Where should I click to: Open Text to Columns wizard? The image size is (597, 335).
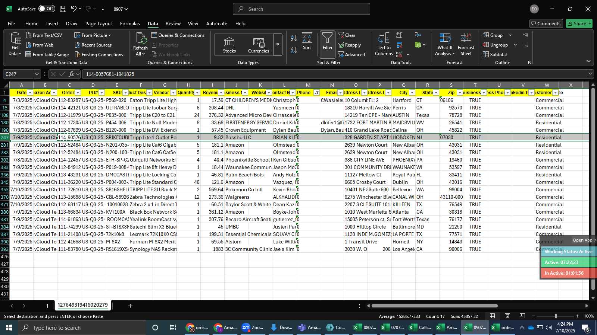[x=384, y=44]
